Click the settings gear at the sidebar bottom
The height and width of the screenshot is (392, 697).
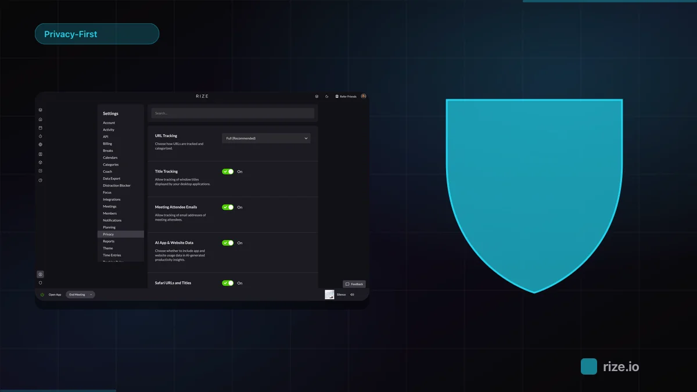pyautogui.click(x=40, y=274)
